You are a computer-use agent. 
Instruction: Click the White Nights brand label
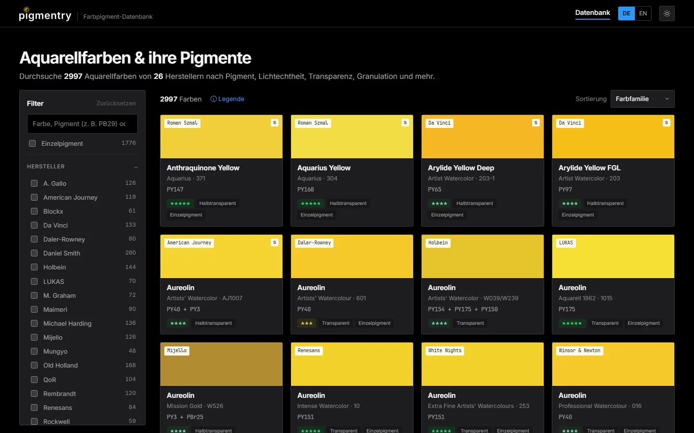(445, 351)
